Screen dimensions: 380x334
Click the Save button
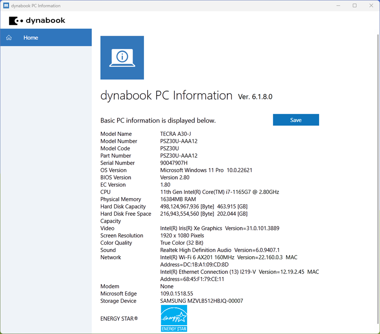(x=296, y=120)
